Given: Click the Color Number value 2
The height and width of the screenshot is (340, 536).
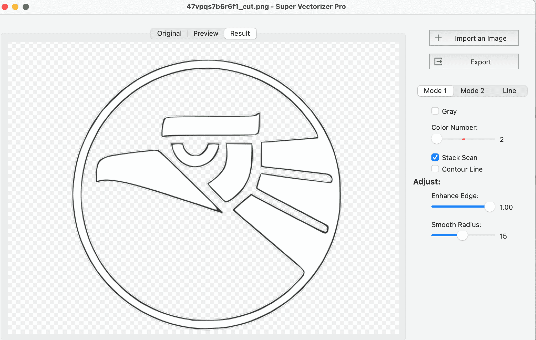Looking at the screenshot, I should [x=502, y=140].
